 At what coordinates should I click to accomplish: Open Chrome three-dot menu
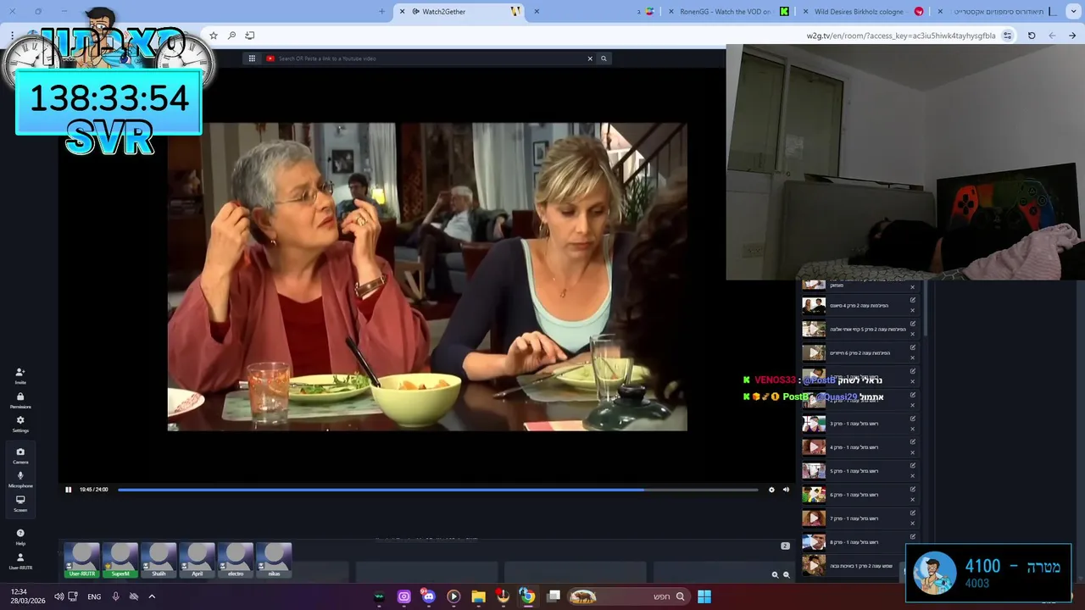point(12,36)
